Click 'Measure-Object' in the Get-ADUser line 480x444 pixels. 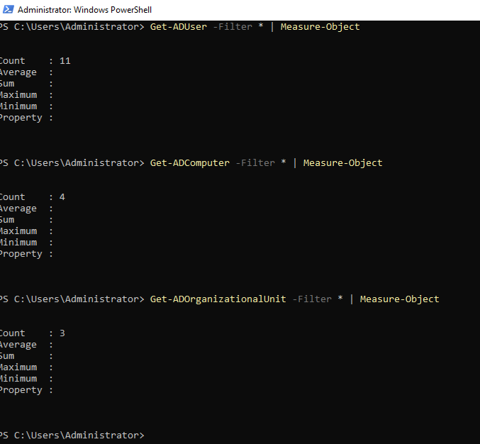pos(320,27)
